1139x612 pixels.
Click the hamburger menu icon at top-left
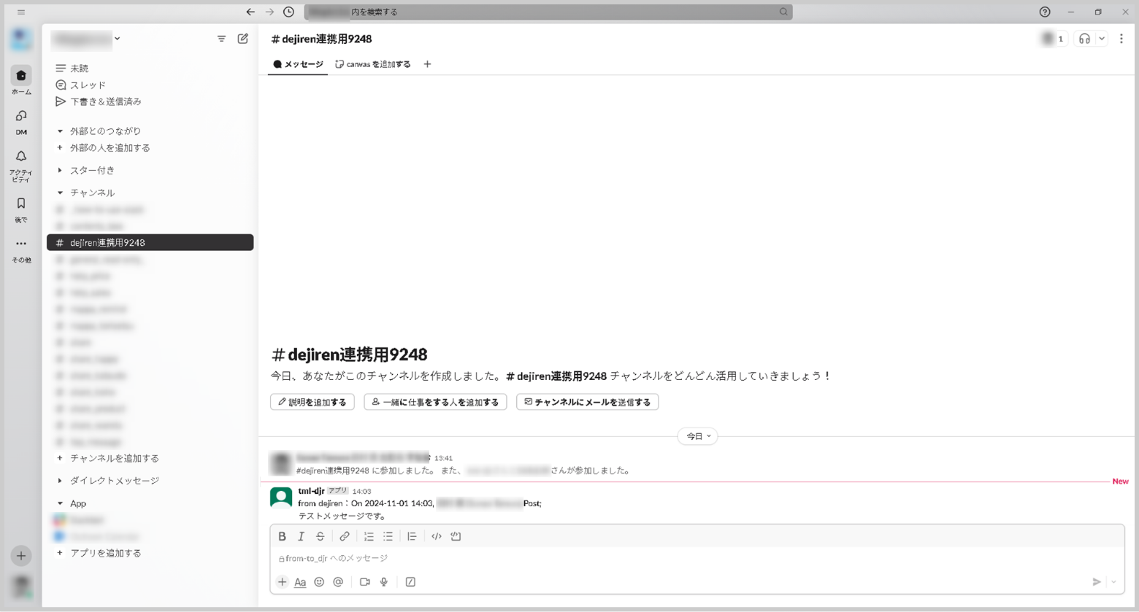pyautogui.click(x=21, y=12)
